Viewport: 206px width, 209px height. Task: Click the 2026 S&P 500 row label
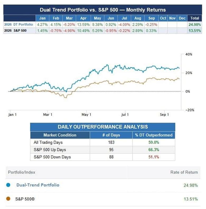pyautogui.click(x=15, y=30)
